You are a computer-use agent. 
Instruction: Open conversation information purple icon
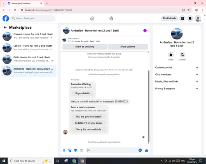click(145, 31)
